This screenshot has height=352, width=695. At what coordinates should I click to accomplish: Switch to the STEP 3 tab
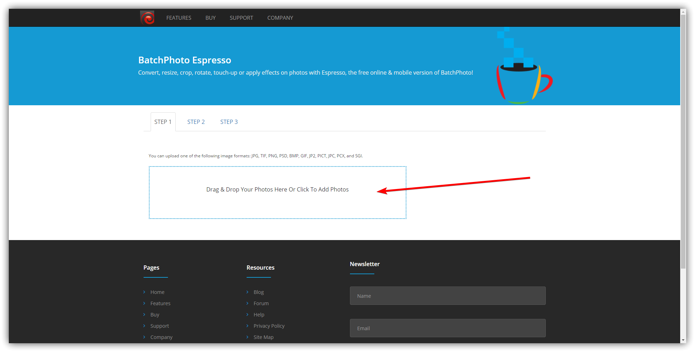point(229,122)
